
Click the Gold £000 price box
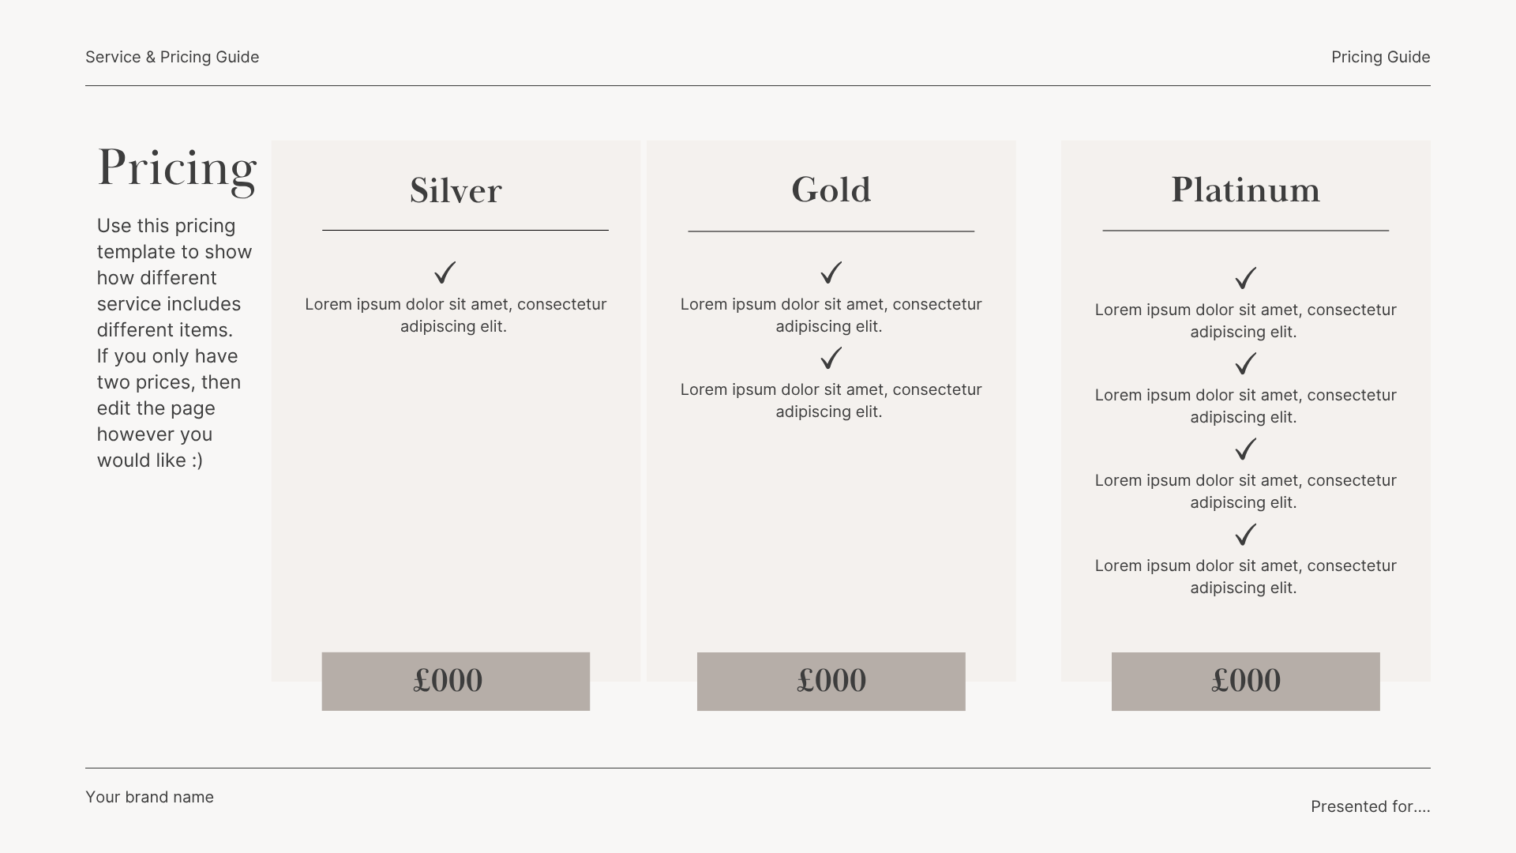[831, 681]
